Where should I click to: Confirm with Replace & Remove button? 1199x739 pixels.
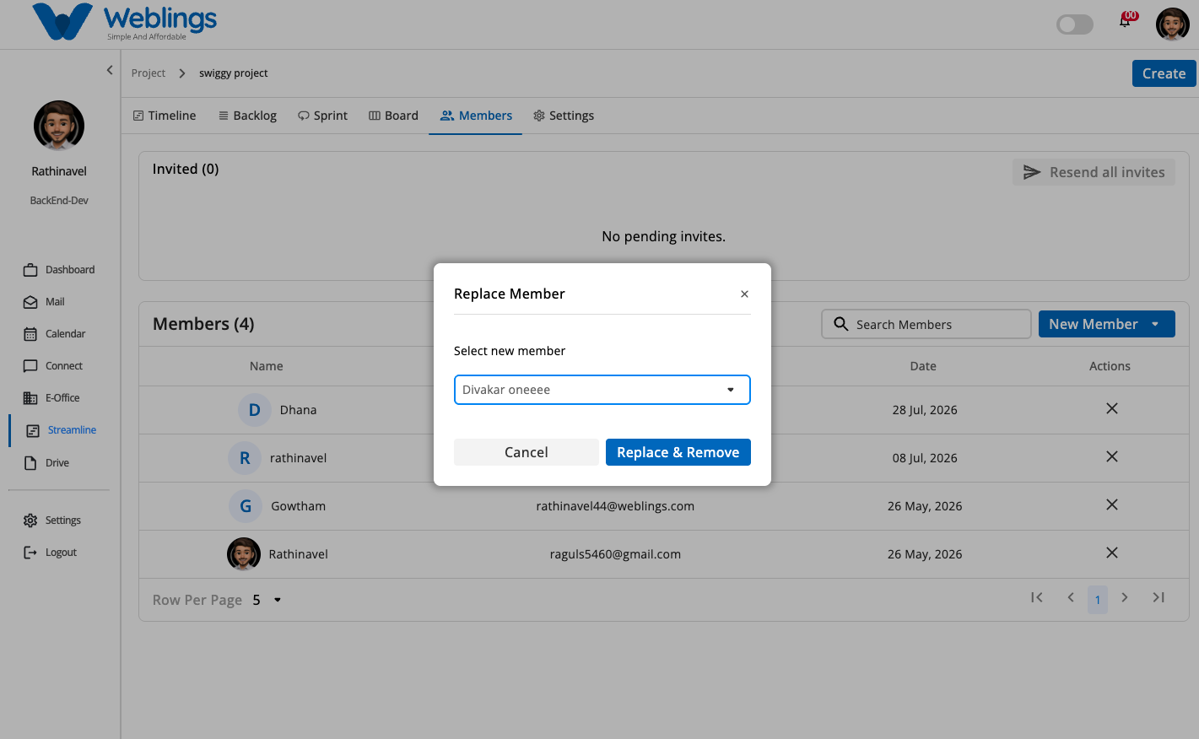[x=678, y=452]
